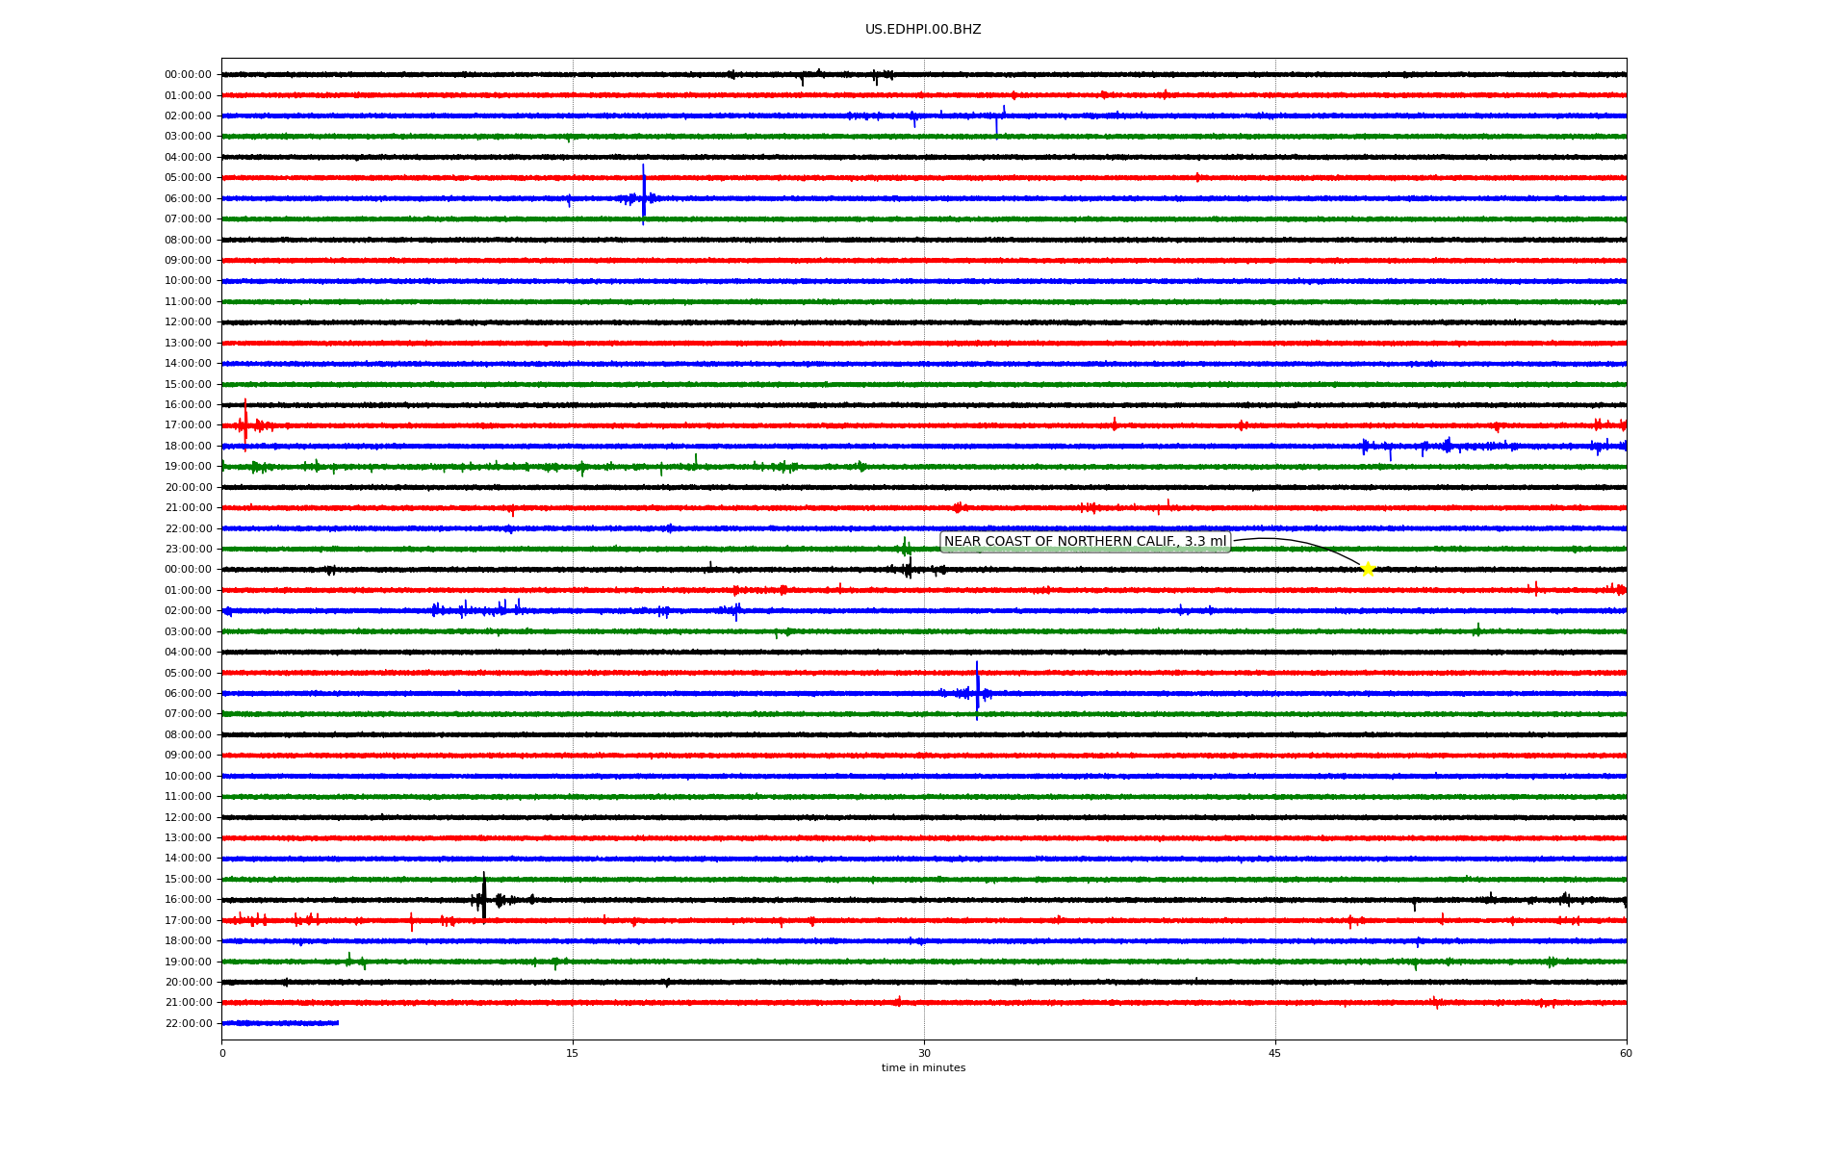
Task: Click the topmost 00:00:00 row label
Action: pos(188,75)
